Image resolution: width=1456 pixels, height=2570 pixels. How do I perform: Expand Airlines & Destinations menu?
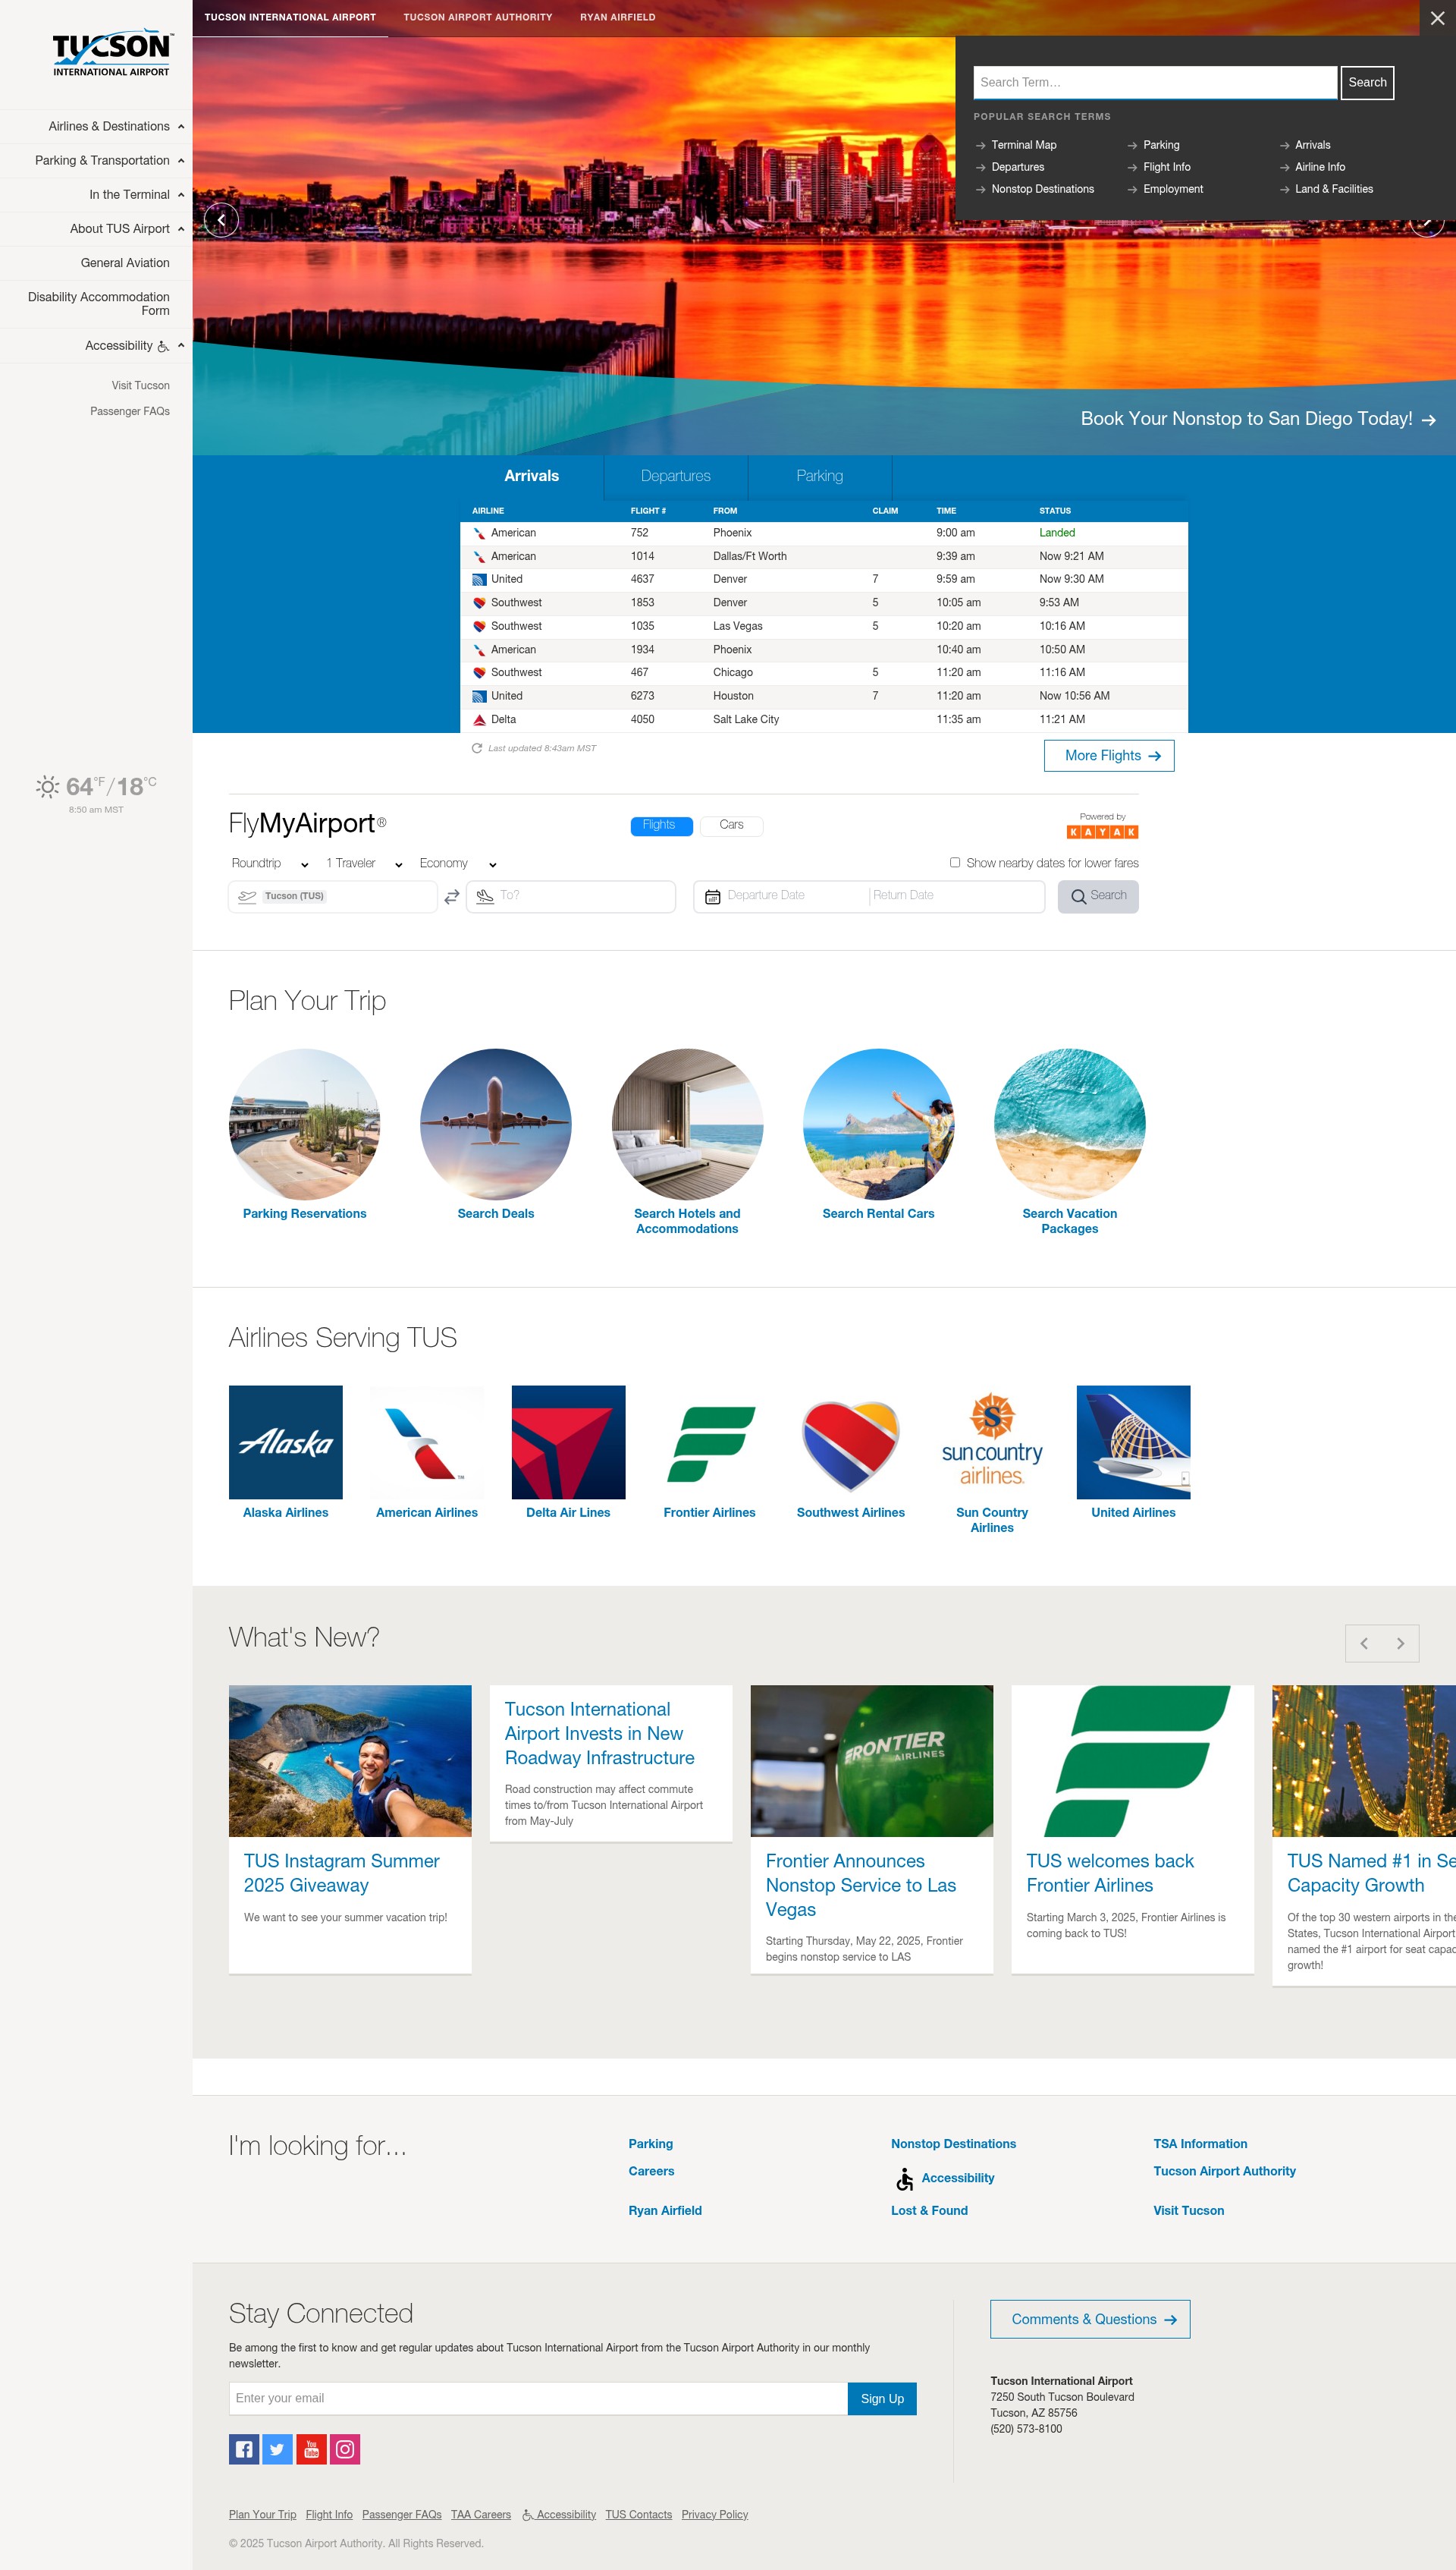click(x=181, y=127)
